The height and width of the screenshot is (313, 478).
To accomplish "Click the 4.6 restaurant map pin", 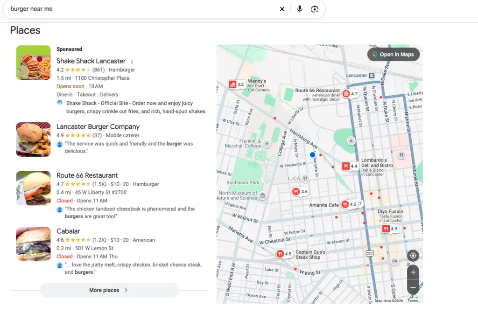I will 300,192.
